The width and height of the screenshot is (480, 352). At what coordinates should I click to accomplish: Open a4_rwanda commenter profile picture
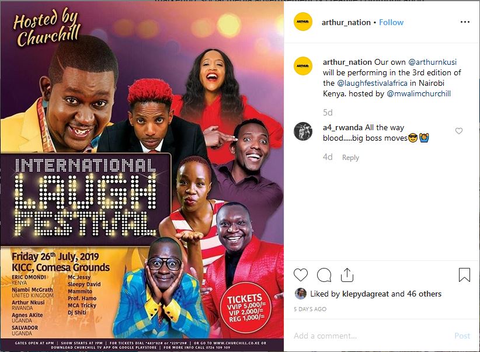tap(302, 131)
